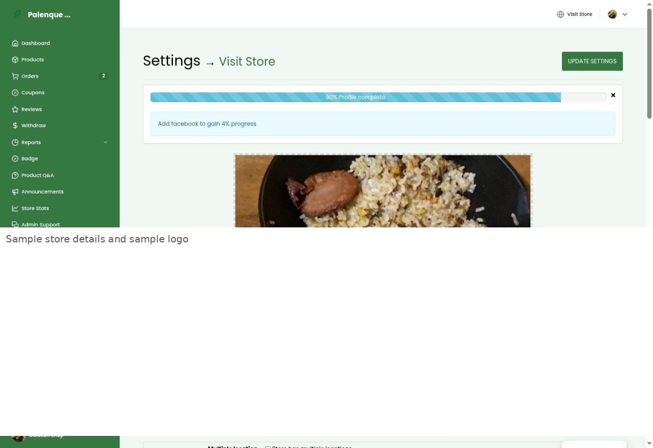Click the Palenque leaf logo icon
Screen dimensions: 653x448
coord(17,15)
